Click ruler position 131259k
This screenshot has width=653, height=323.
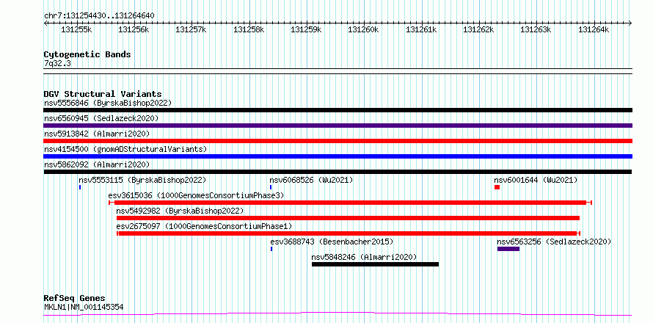tap(306, 29)
